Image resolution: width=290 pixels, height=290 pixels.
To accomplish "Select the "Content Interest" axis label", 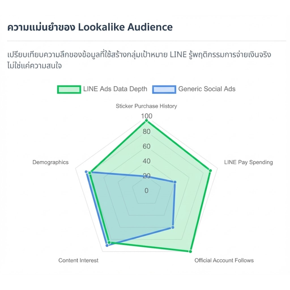I will (x=78, y=260).
